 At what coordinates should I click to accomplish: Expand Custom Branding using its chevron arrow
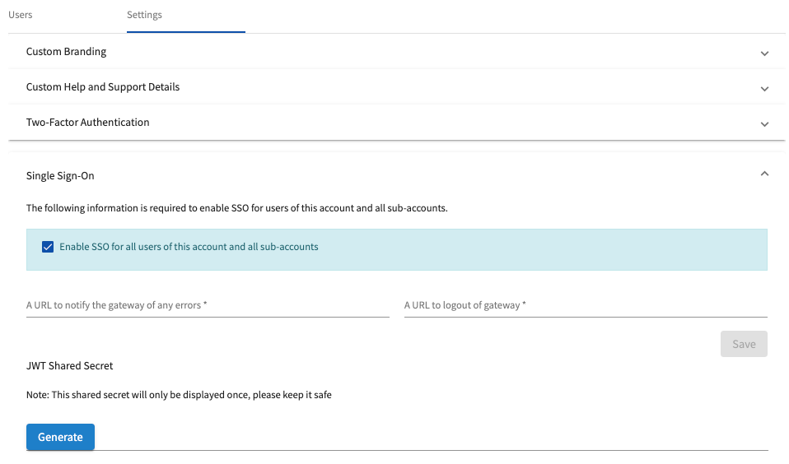point(764,53)
